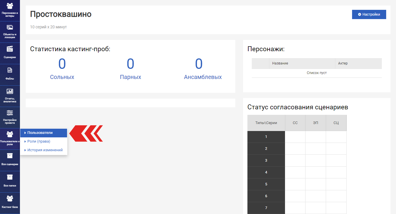This screenshot has height=214, width=396.
Task: Click the Актер column header
Action: click(358, 63)
